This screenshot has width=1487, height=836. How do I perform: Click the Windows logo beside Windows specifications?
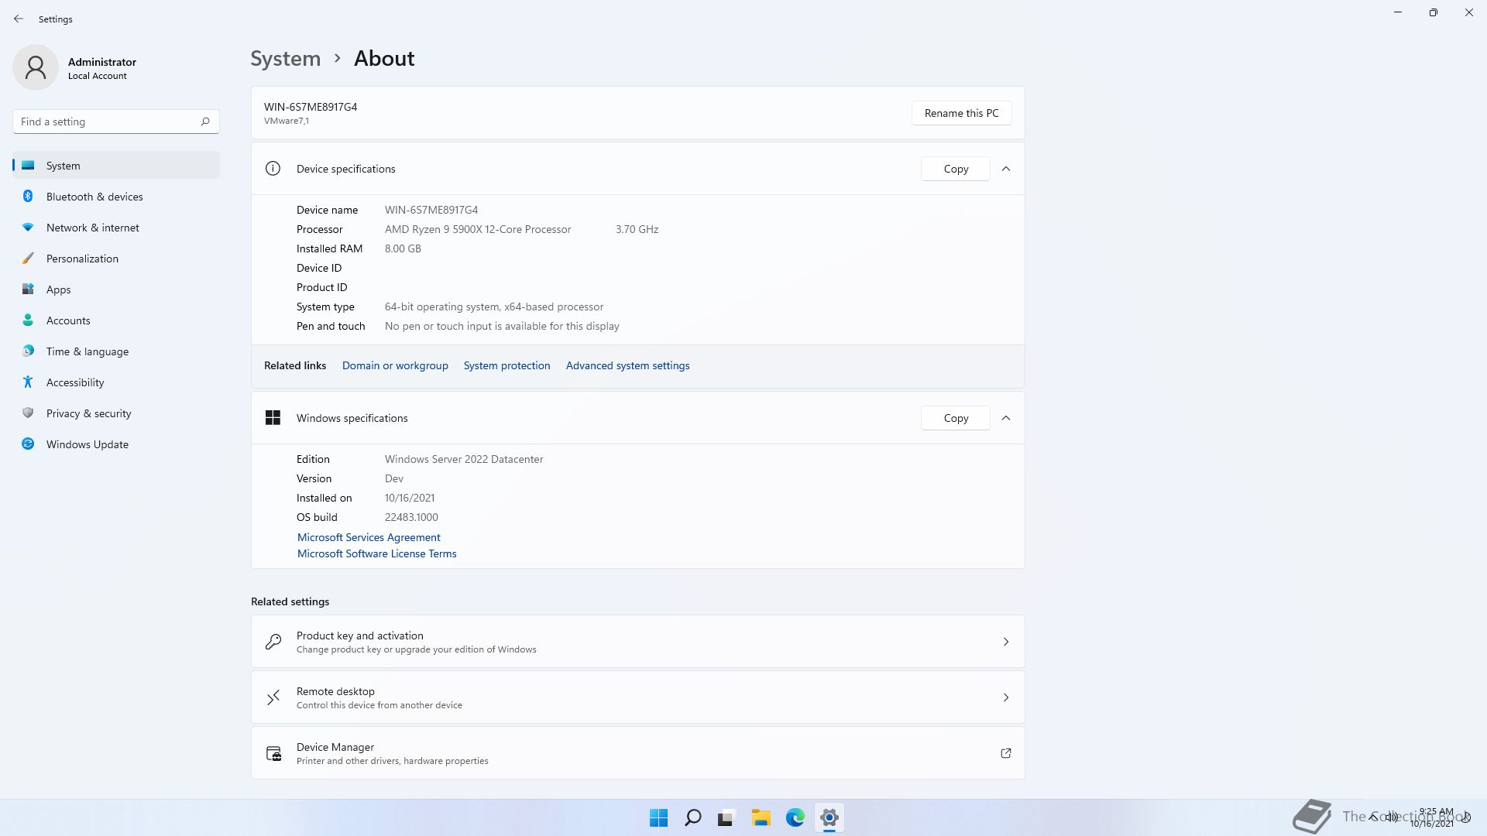point(273,418)
